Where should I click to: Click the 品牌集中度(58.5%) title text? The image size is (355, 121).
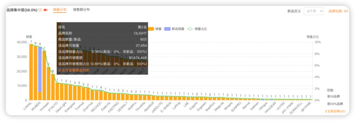click(22, 10)
